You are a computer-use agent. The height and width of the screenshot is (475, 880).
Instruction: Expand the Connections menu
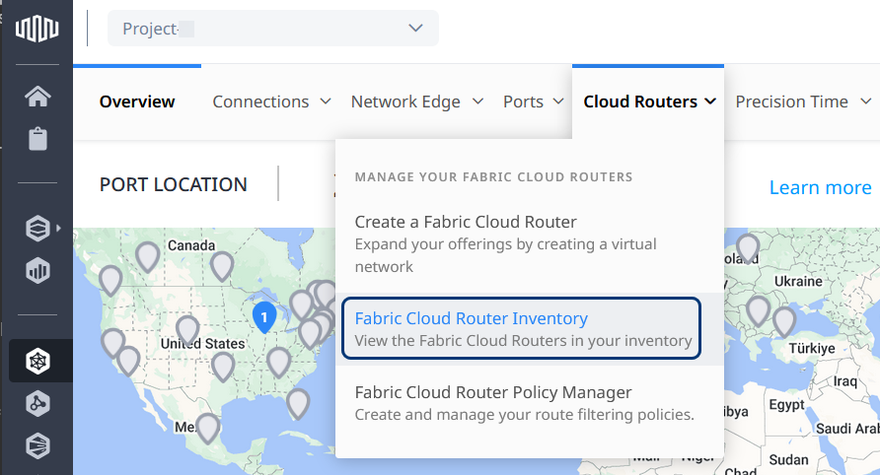(271, 102)
